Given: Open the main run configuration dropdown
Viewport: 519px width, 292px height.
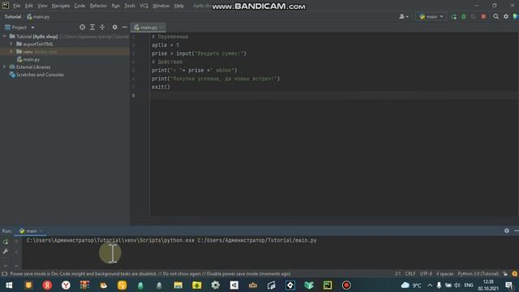Looking at the screenshot, I should pyautogui.click(x=431, y=16).
